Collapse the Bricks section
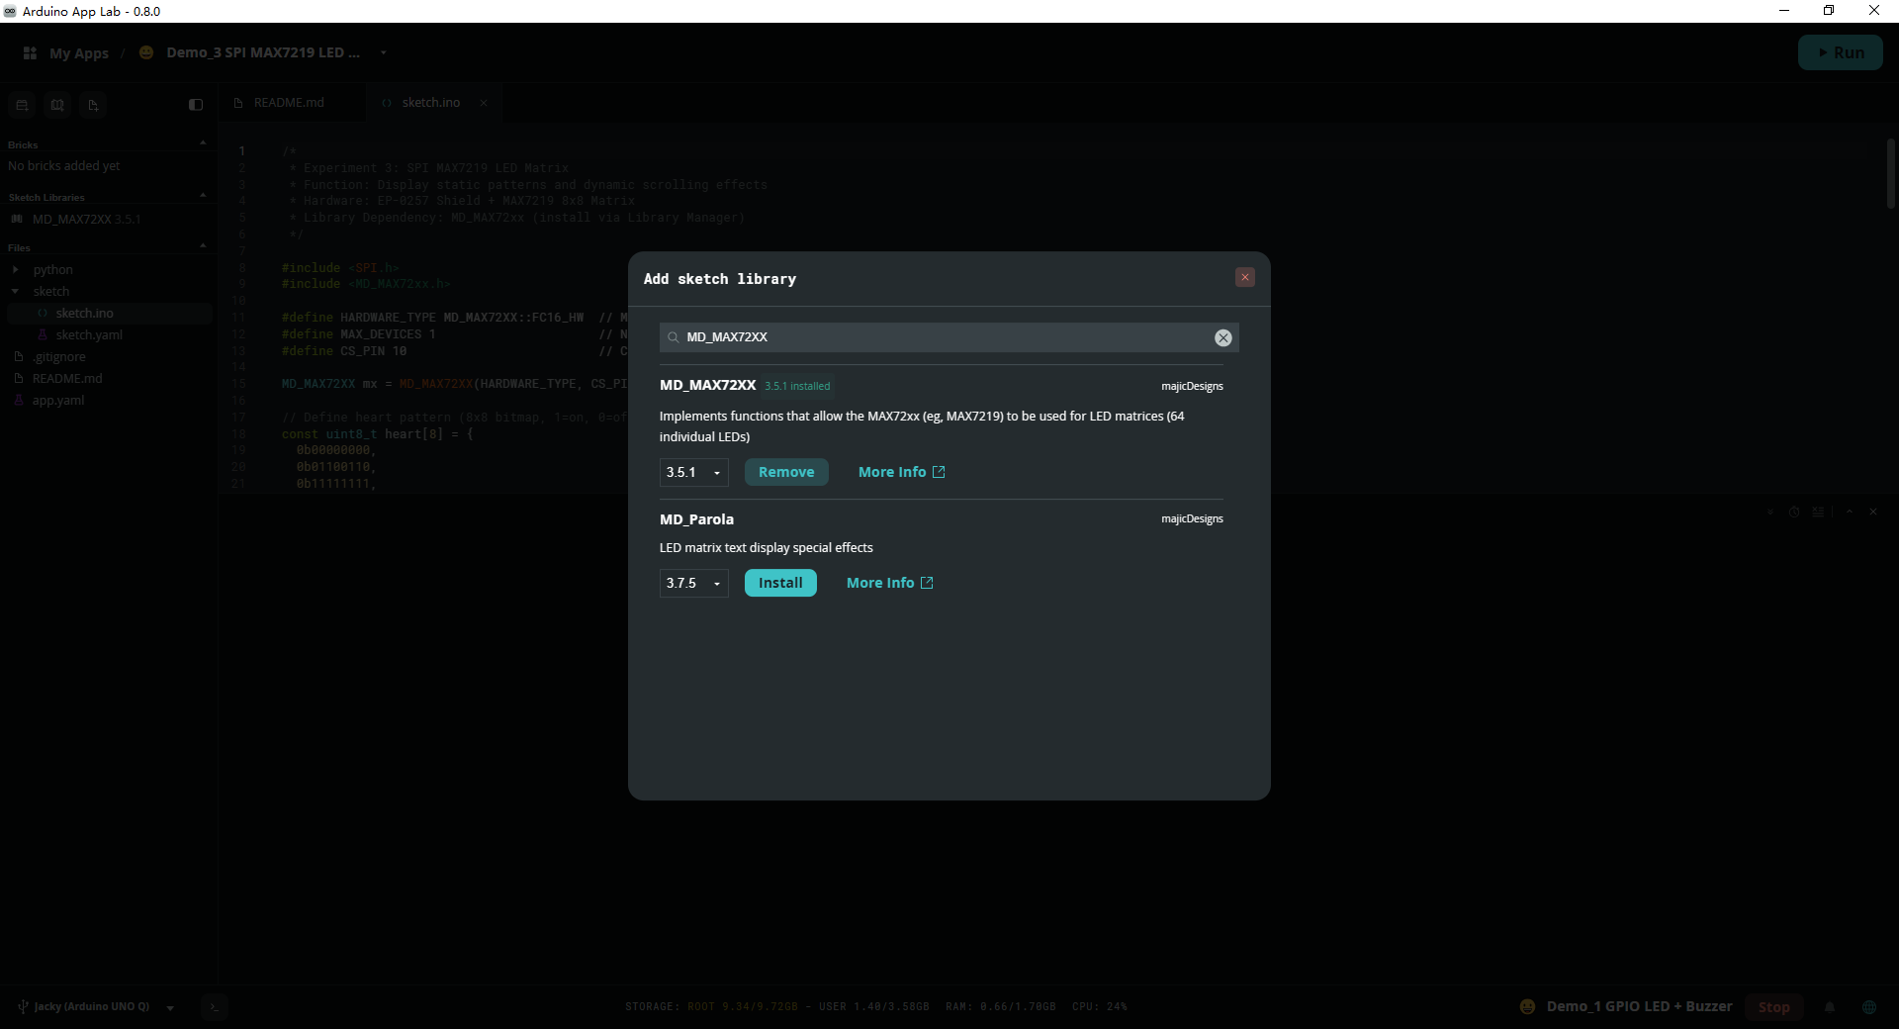 coord(203,144)
